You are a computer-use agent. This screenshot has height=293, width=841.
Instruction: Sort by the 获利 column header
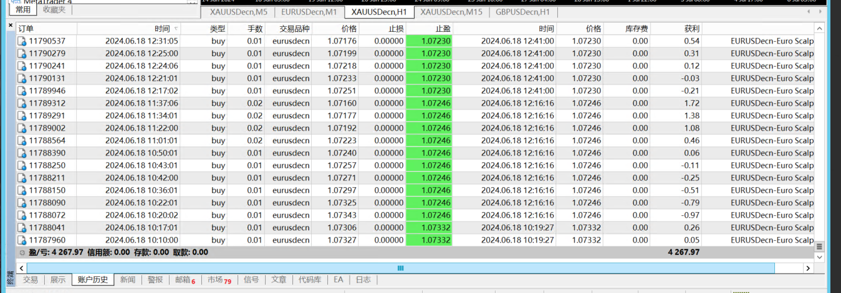point(676,29)
